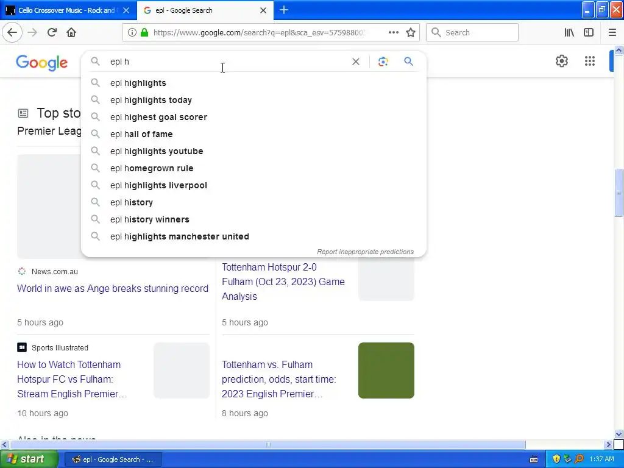
Task: Choose the suggestion reading only epl history
Action: click(x=253, y=202)
